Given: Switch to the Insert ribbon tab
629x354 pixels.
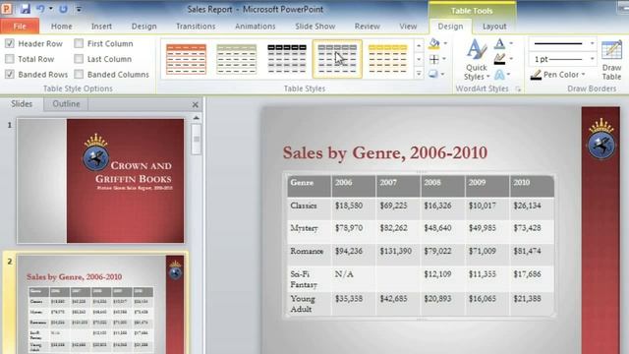Looking at the screenshot, I should pos(101,27).
